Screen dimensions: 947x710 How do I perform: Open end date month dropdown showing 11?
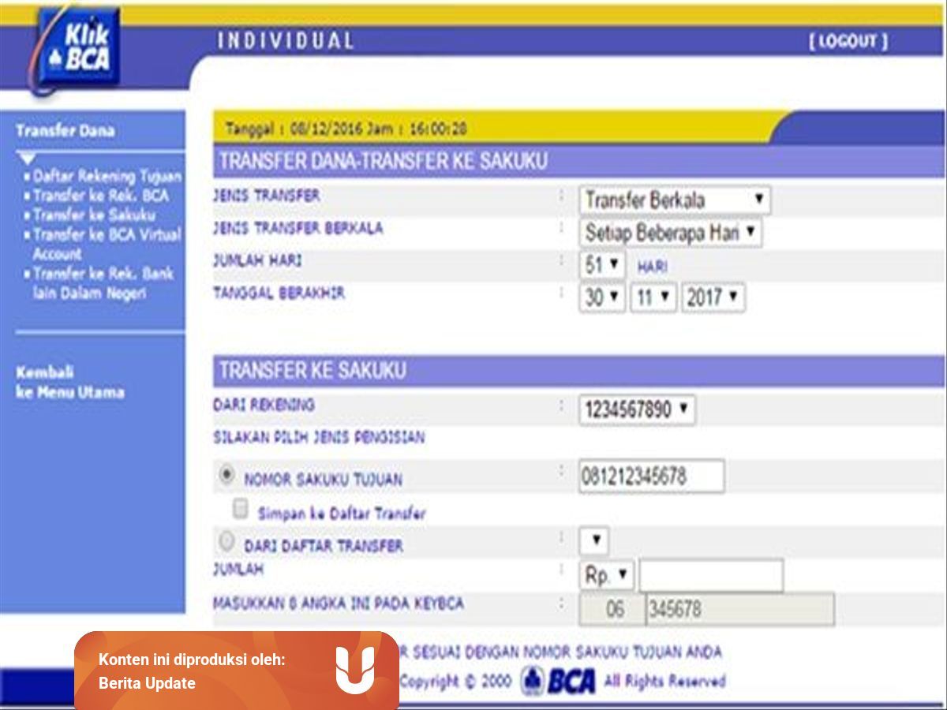coord(653,297)
